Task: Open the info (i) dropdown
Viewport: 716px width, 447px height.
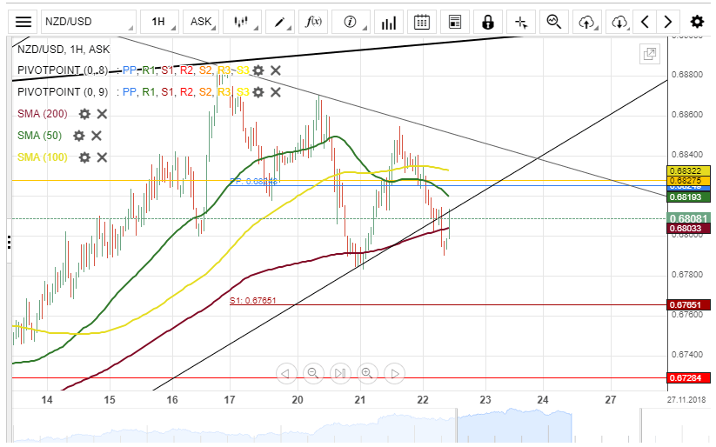Action: coord(351,22)
